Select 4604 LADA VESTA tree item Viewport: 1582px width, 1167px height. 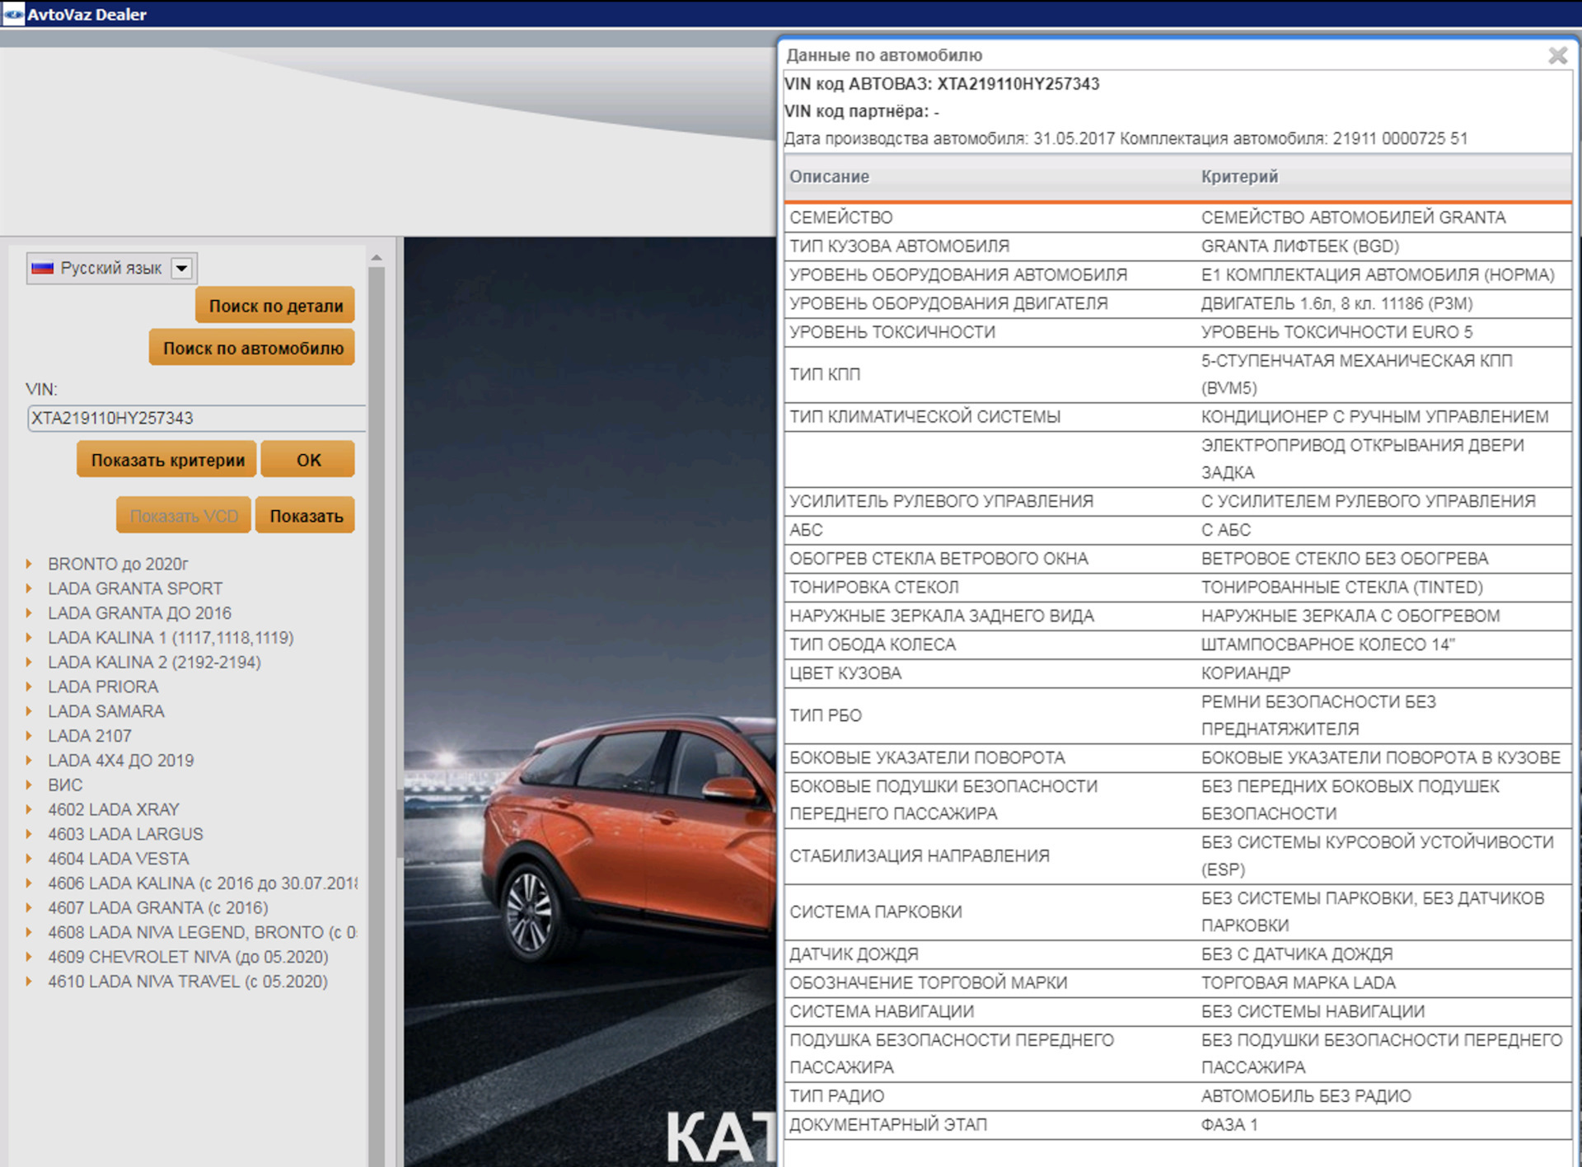pos(119,859)
